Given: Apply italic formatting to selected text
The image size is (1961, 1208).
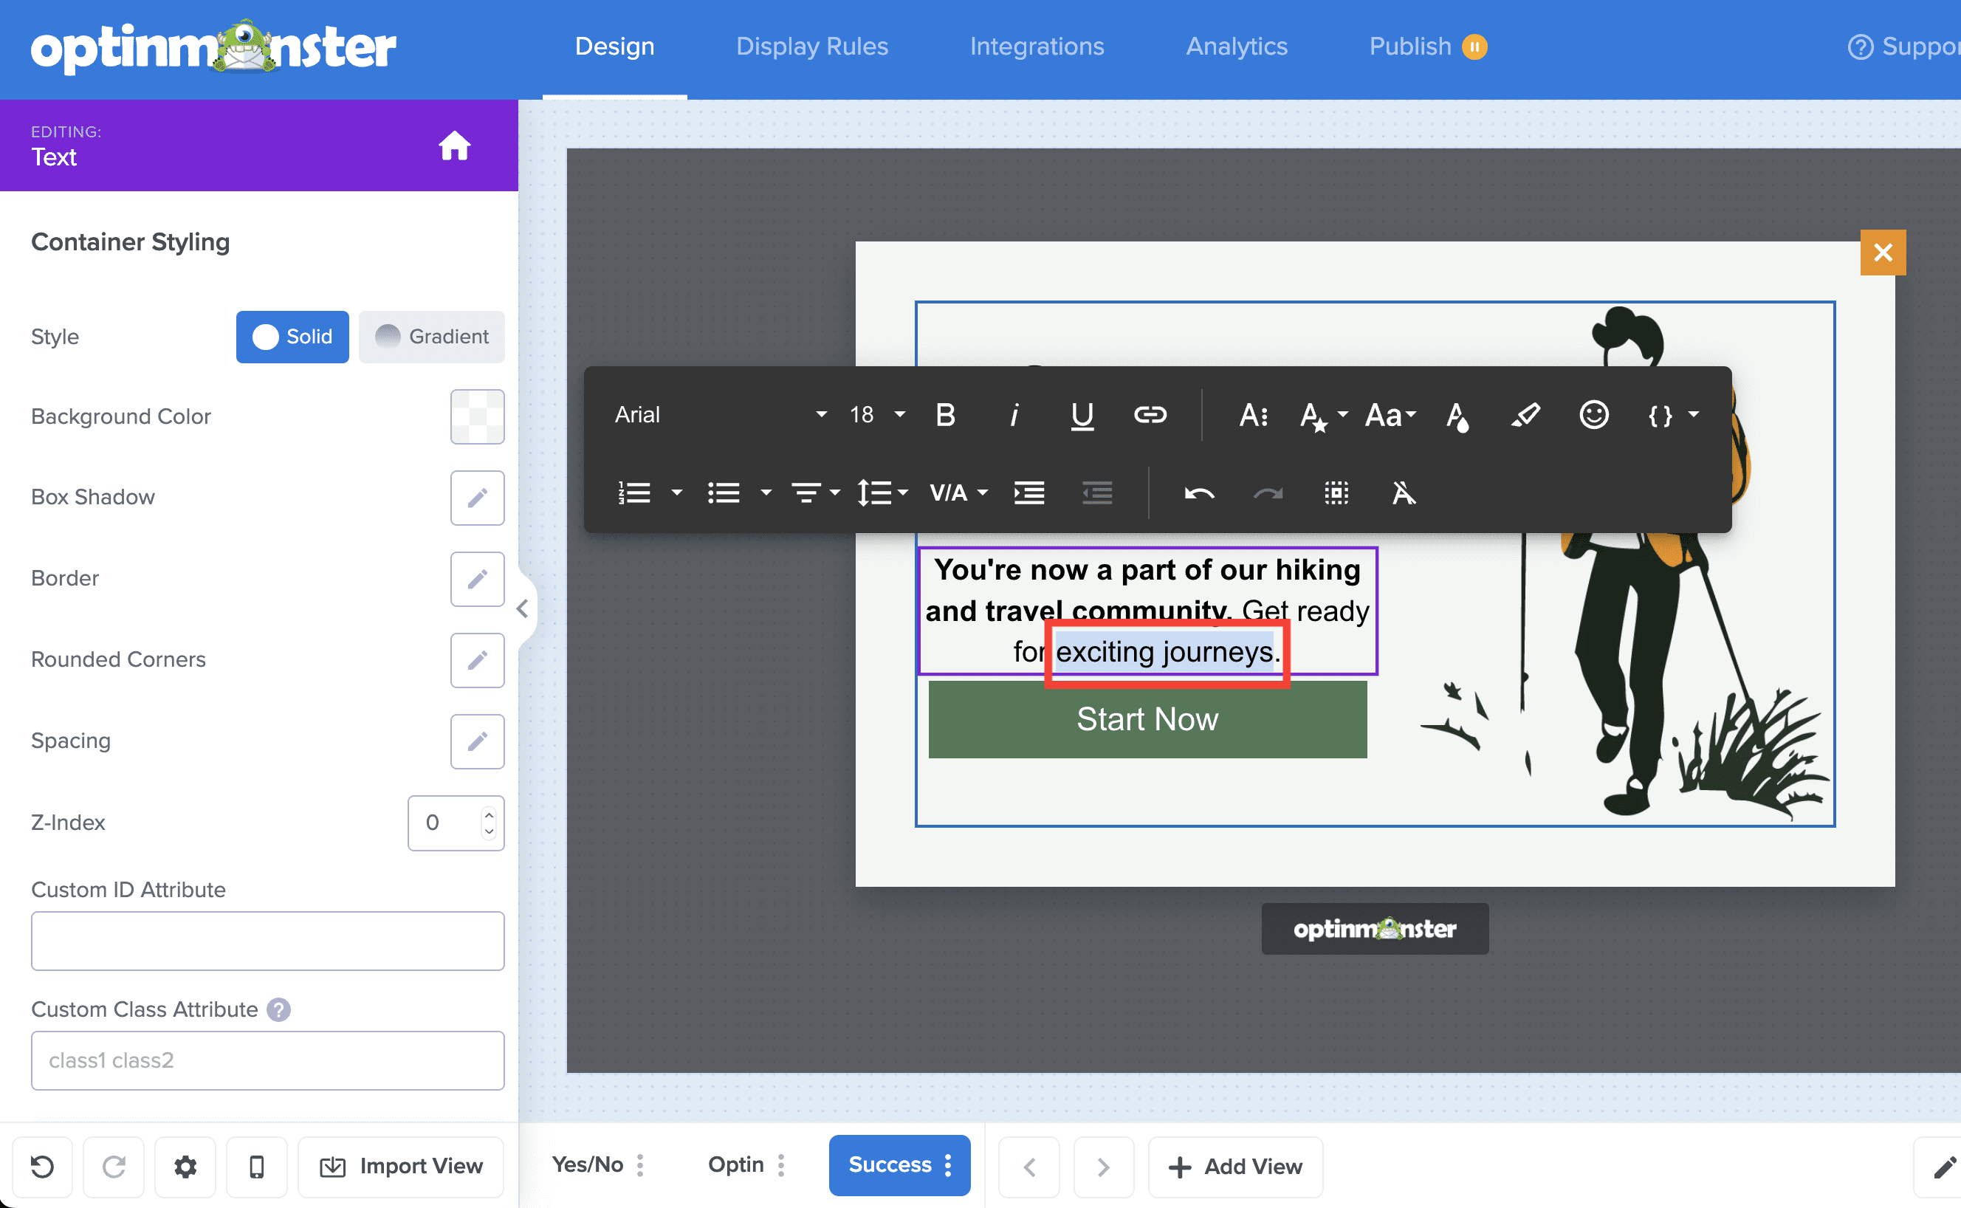Looking at the screenshot, I should point(1014,415).
